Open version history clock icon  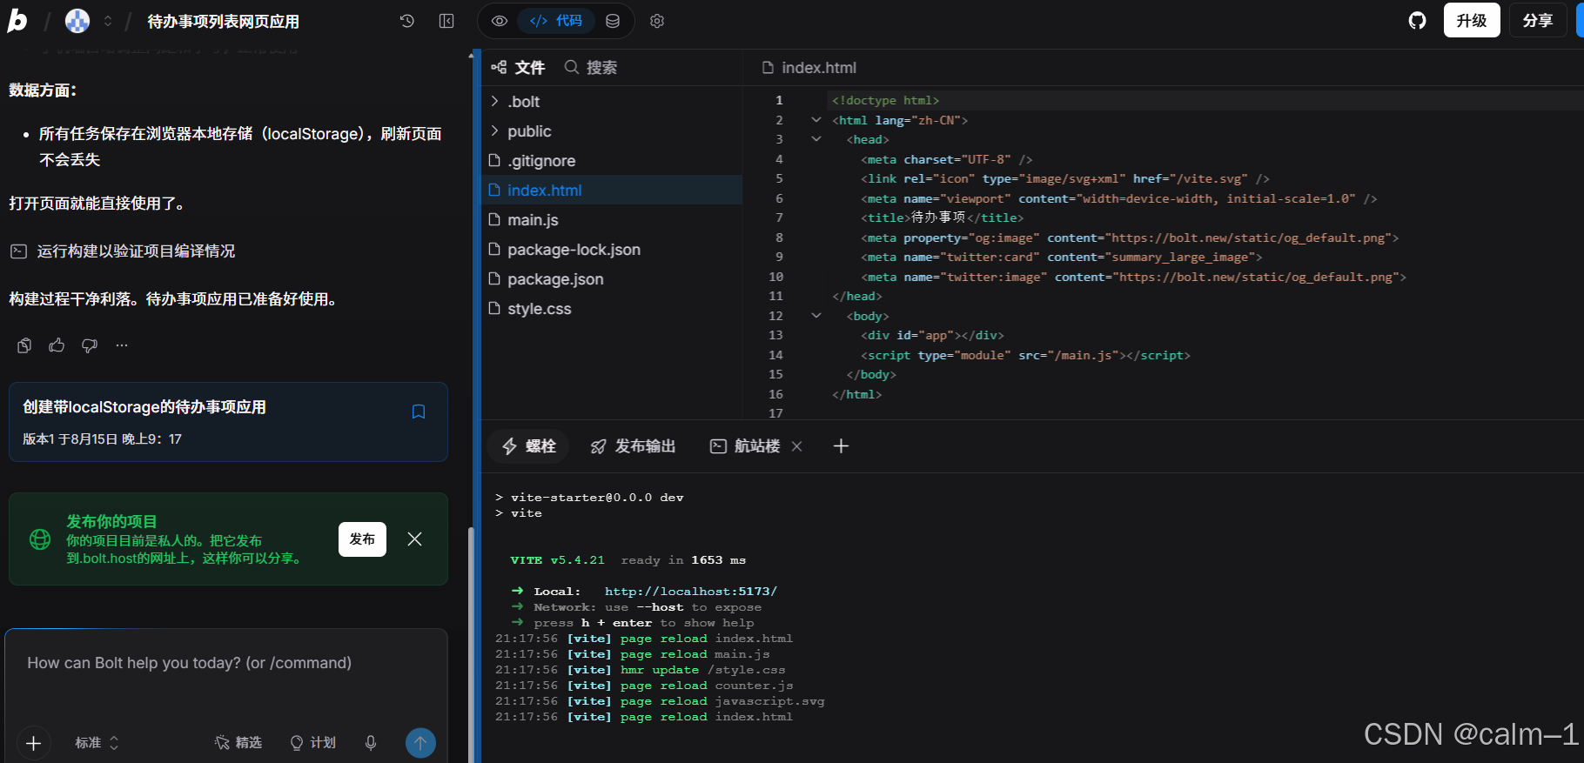click(406, 21)
